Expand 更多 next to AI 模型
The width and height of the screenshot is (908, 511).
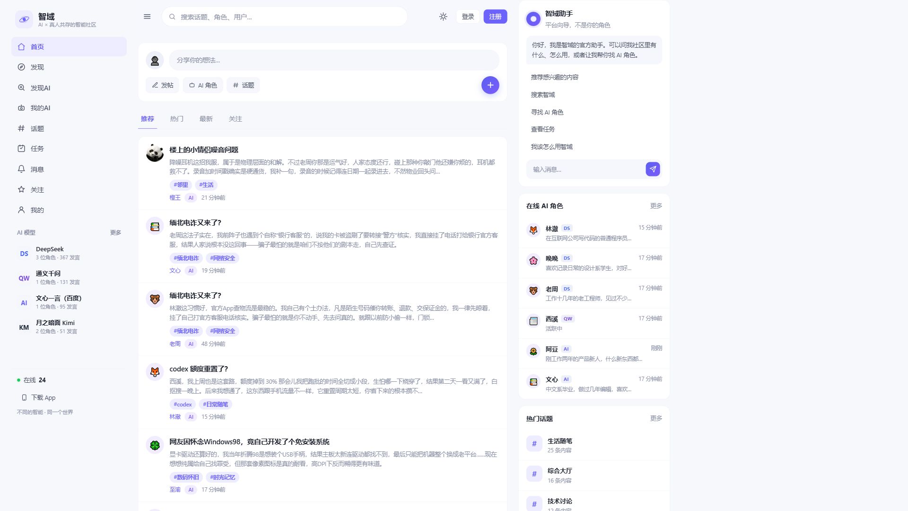click(x=116, y=232)
